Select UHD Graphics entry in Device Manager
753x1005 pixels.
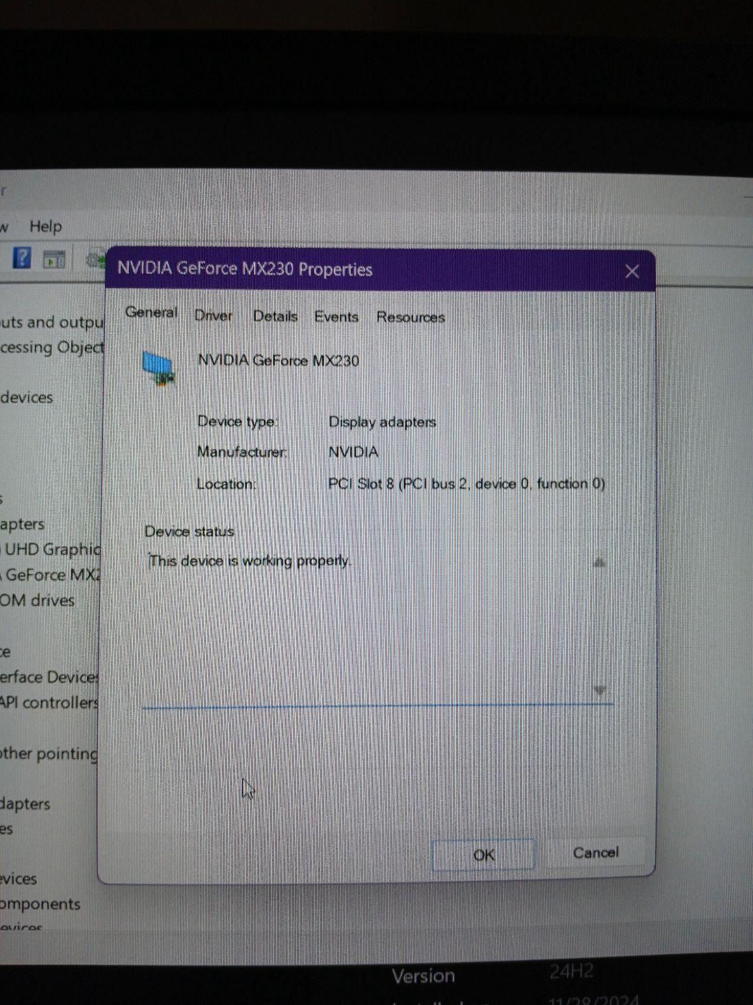(x=51, y=549)
